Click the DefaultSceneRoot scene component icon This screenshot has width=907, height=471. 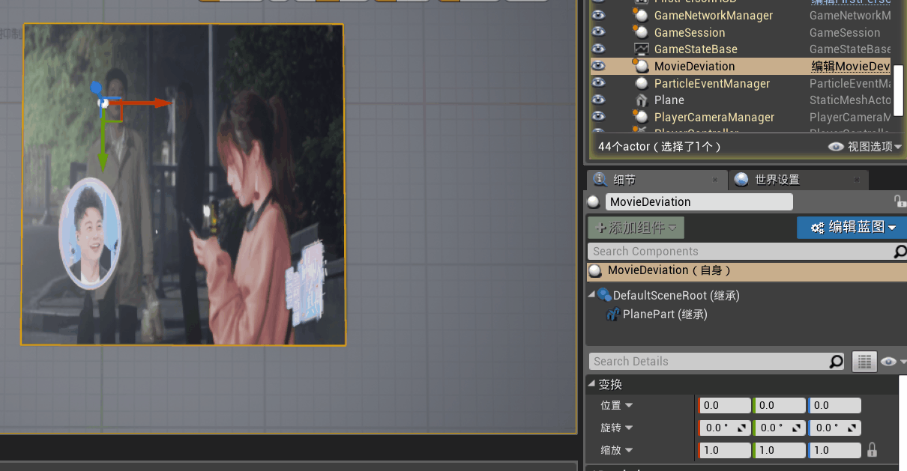[604, 295]
